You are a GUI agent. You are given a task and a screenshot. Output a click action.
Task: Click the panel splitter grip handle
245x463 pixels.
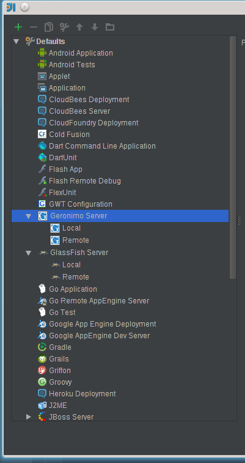[x=239, y=221]
